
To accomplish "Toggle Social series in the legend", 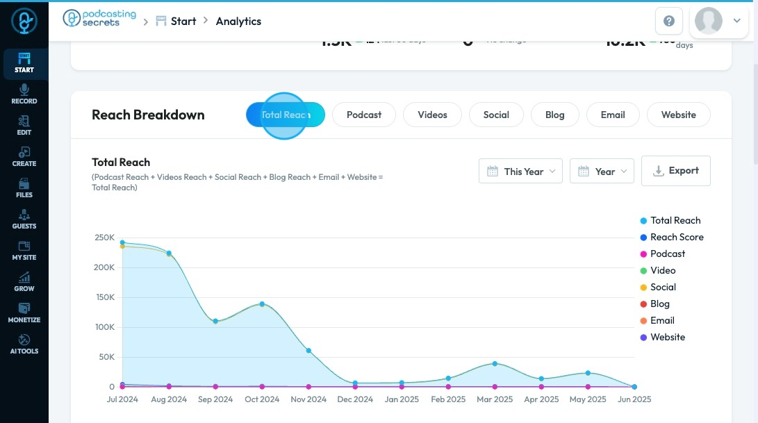I will [x=658, y=287].
